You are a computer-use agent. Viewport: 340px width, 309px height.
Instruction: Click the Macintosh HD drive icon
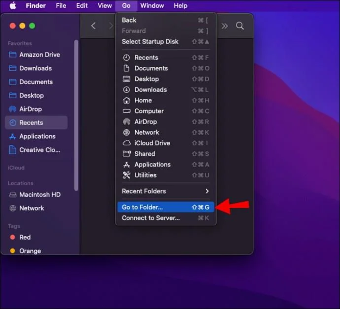coord(13,195)
